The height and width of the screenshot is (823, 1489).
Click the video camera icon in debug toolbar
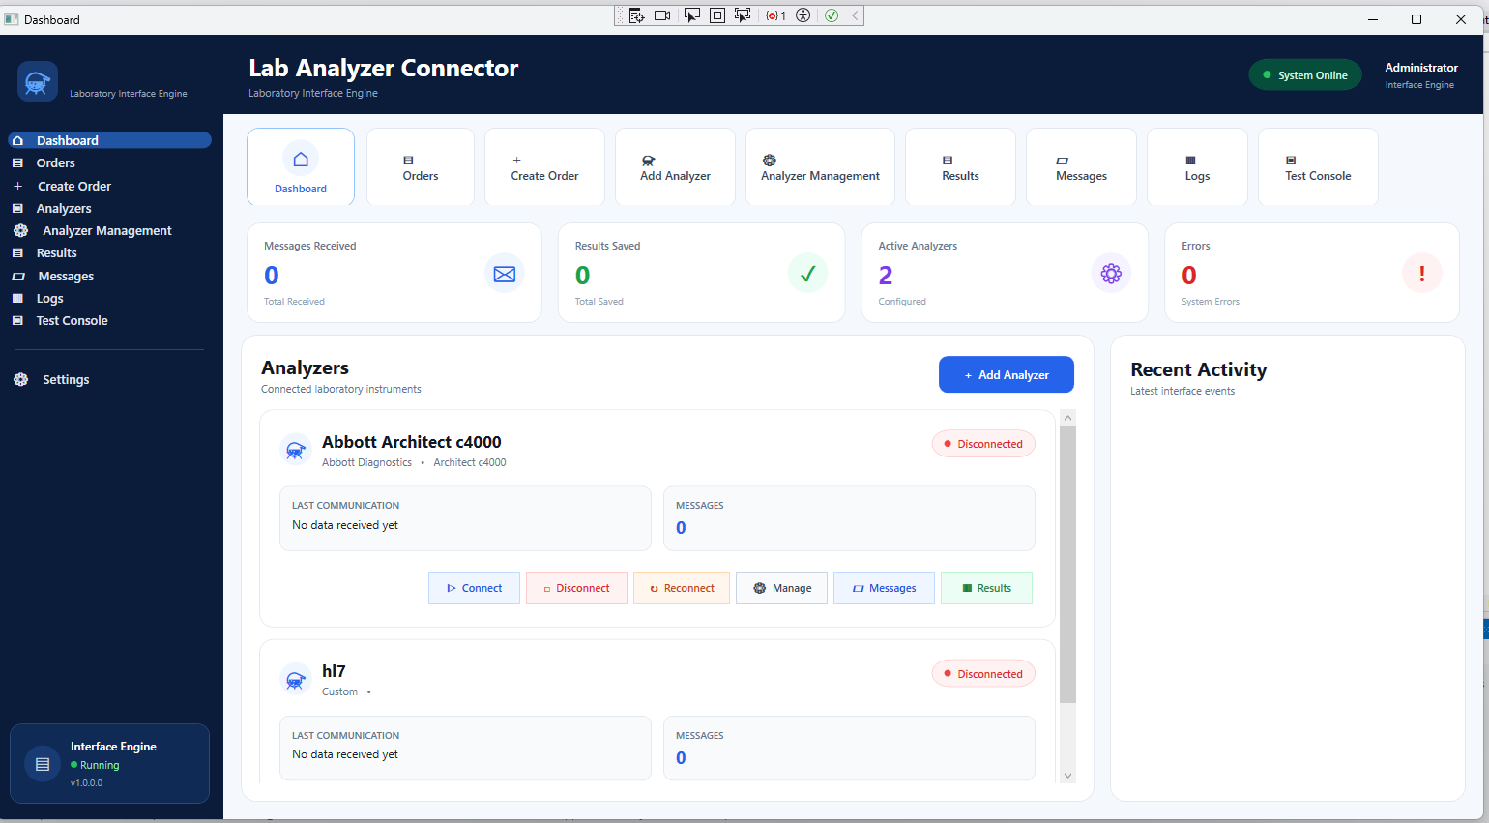tap(662, 15)
